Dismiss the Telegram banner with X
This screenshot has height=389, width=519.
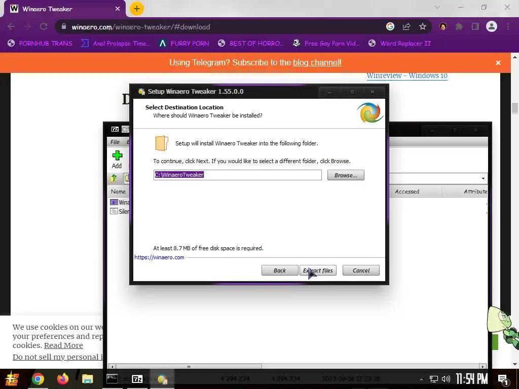pos(498,62)
